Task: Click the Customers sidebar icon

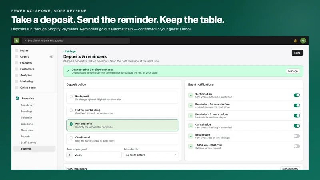Action: 17,69
